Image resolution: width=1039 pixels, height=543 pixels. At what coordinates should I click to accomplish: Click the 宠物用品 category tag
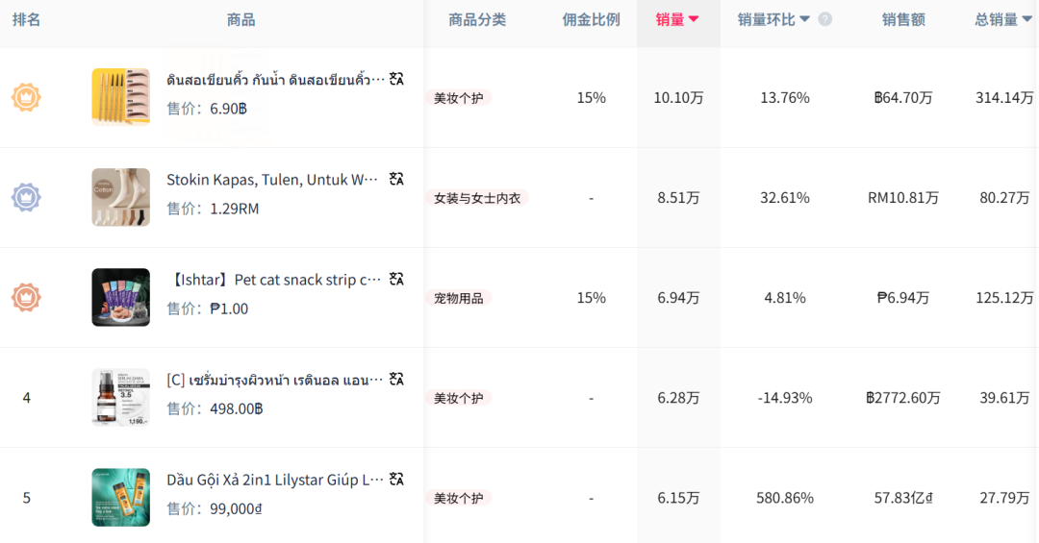(458, 298)
